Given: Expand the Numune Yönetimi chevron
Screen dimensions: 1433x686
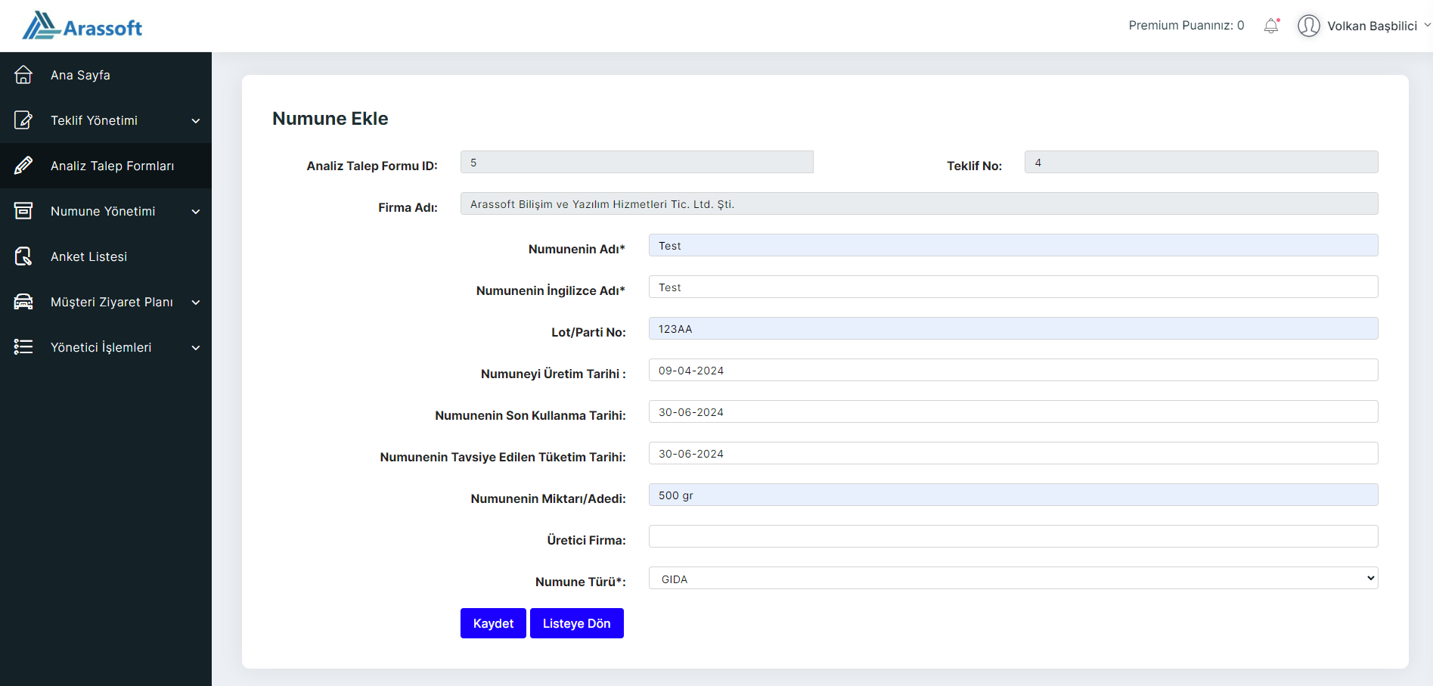Looking at the screenshot, I should [196, 212].
